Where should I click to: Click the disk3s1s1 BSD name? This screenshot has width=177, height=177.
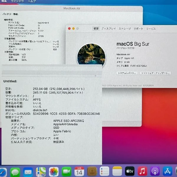40,110
